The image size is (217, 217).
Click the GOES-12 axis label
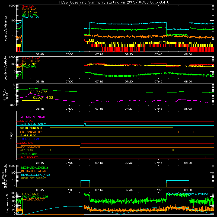pyautogui.click(x=5, y=95)
